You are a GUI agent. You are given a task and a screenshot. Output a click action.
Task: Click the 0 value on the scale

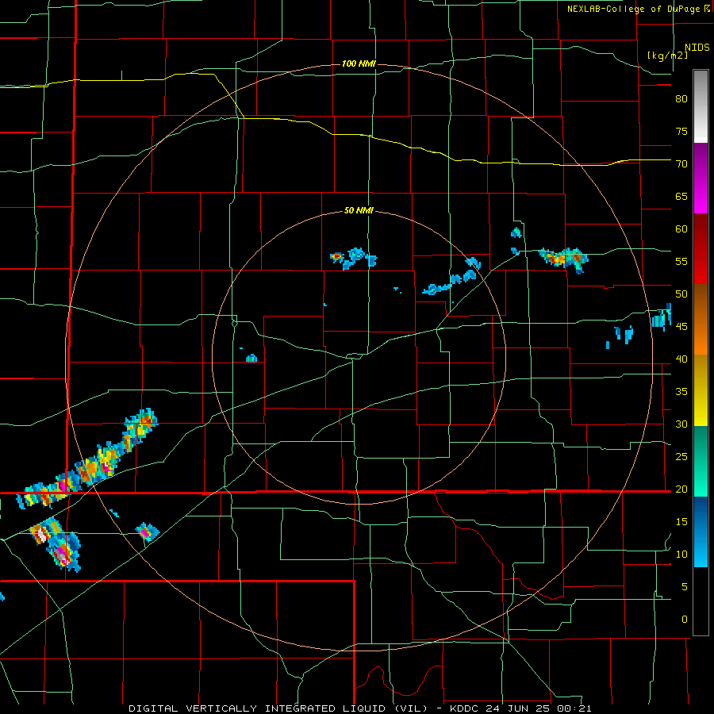tap(685, 620)
